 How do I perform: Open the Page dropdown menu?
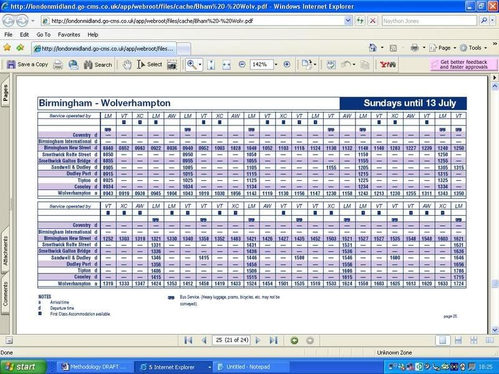click(442, 48)
